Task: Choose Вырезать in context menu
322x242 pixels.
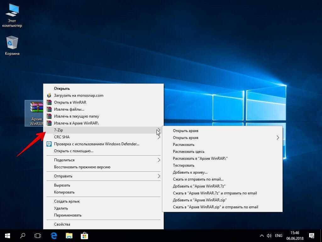Action: pyautogui.click(x=103, y=185)
